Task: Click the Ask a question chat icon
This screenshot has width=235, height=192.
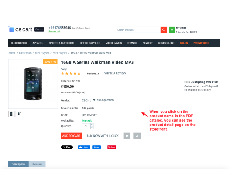Action: pos(94,100)
